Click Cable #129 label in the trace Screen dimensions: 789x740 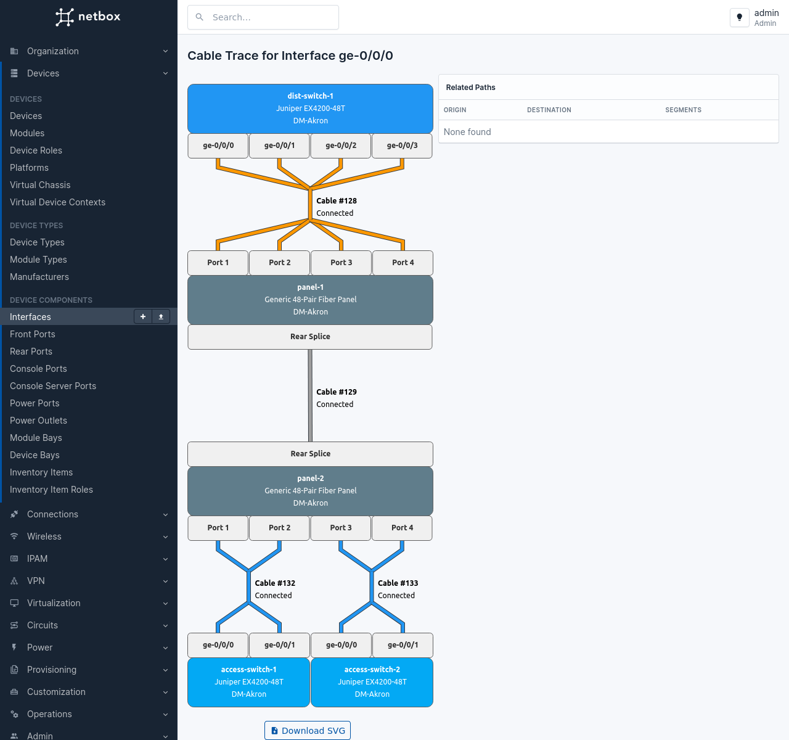coord(336,392)
